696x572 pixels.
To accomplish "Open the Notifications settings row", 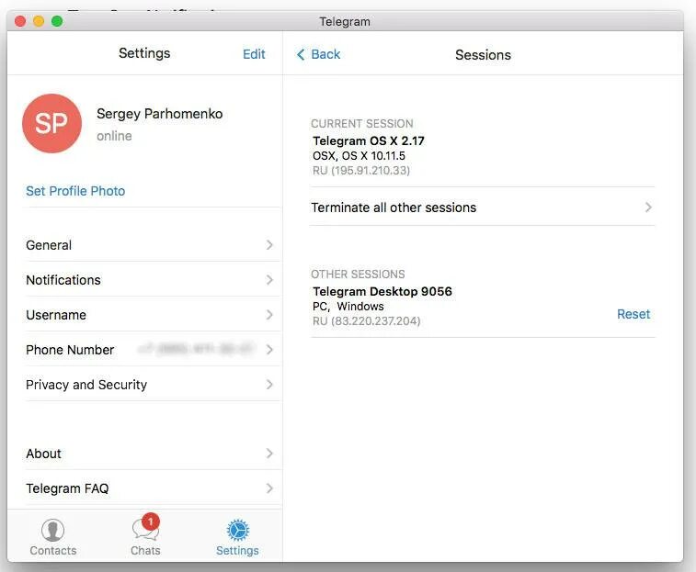I will pyautogui.click(x=149, y=280).
